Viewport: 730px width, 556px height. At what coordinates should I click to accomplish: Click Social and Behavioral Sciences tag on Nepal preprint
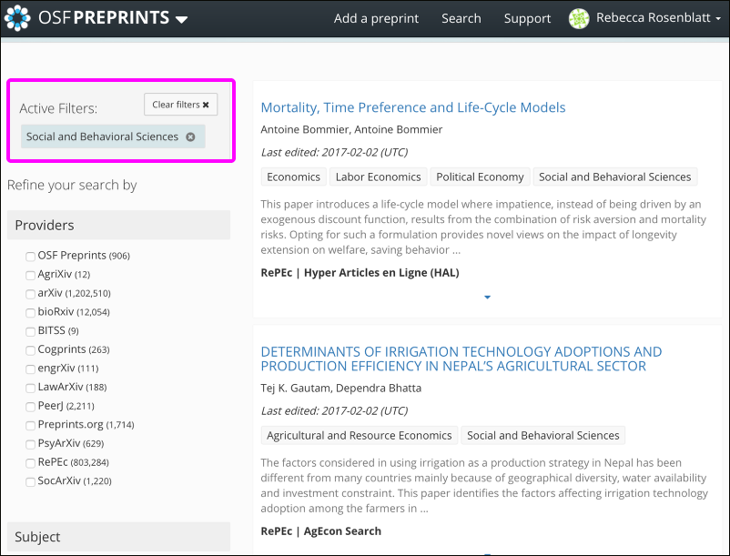pos(542,436)
